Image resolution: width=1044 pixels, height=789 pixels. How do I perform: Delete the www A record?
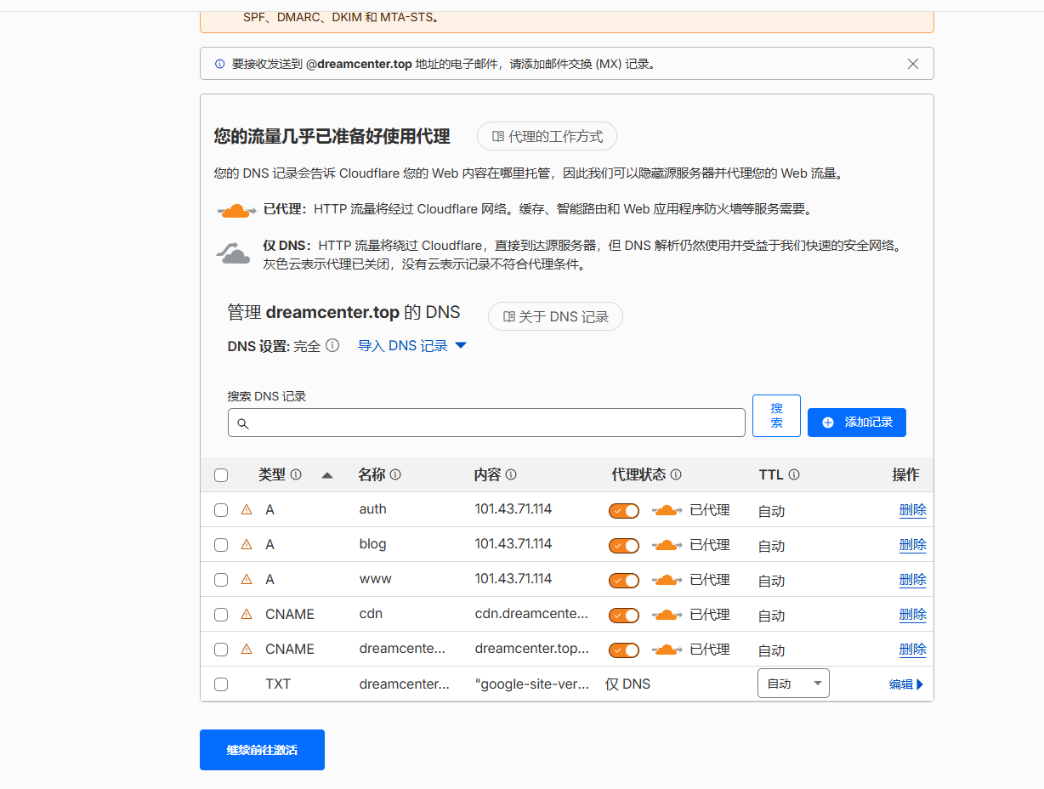pos(913,580)
